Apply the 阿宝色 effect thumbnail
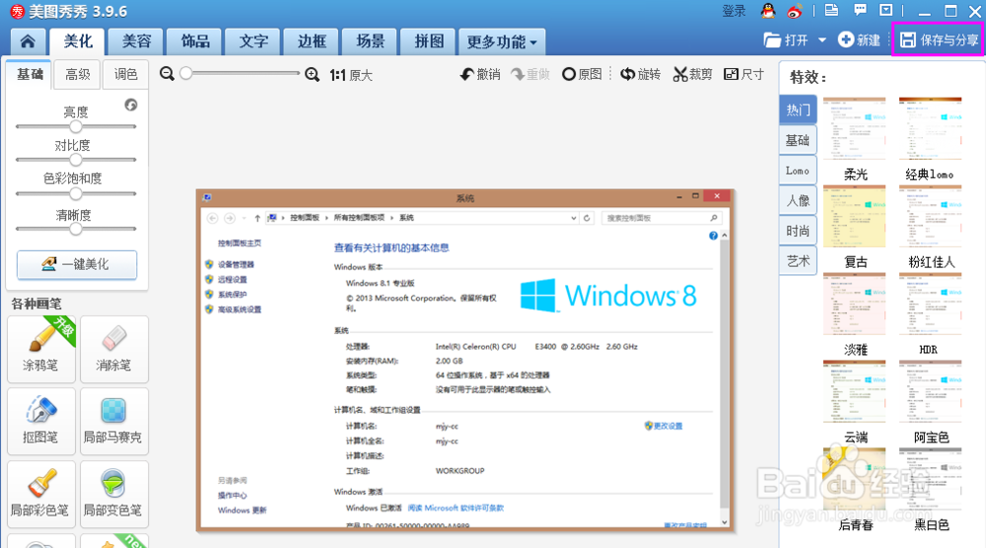The width and height of the screenshot is (986, 548). pyautogui.click(x=930, y=391)
